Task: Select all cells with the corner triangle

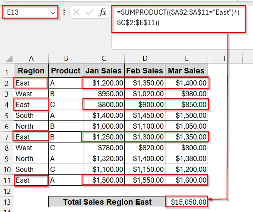Action: (9, 58)
